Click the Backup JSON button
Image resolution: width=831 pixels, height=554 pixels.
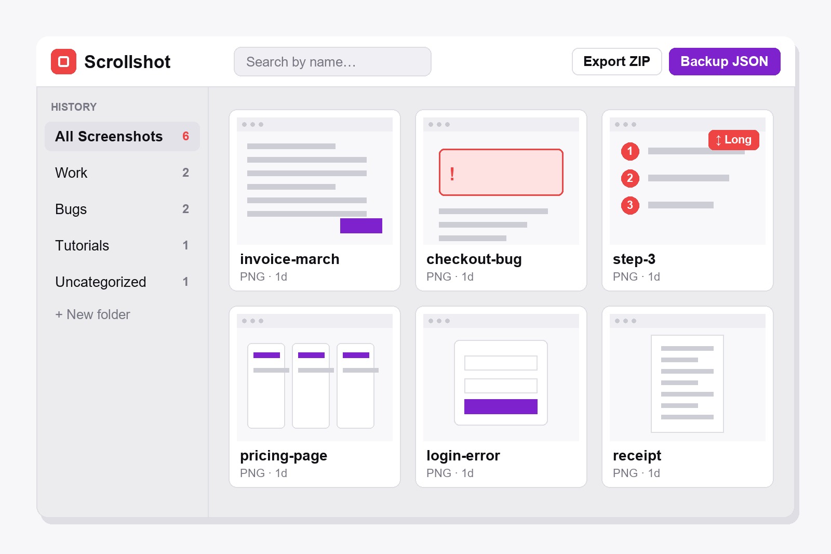724,61
